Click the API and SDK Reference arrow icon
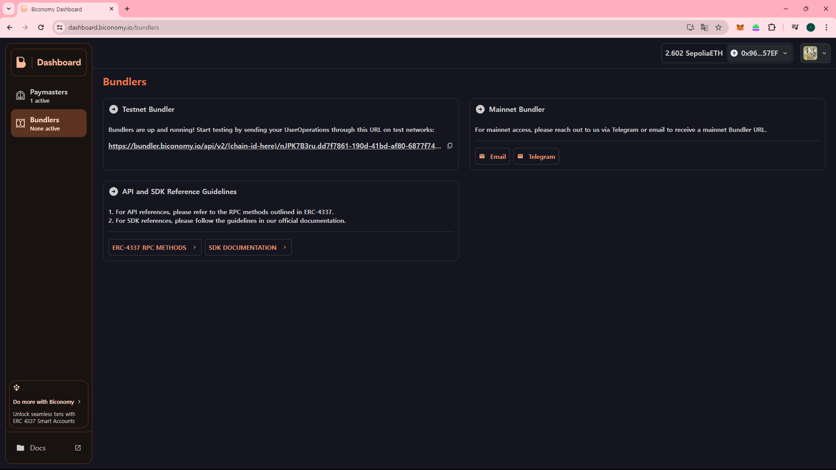The height and width of the screenshot is (470, 836). click(x=114, y=191)
